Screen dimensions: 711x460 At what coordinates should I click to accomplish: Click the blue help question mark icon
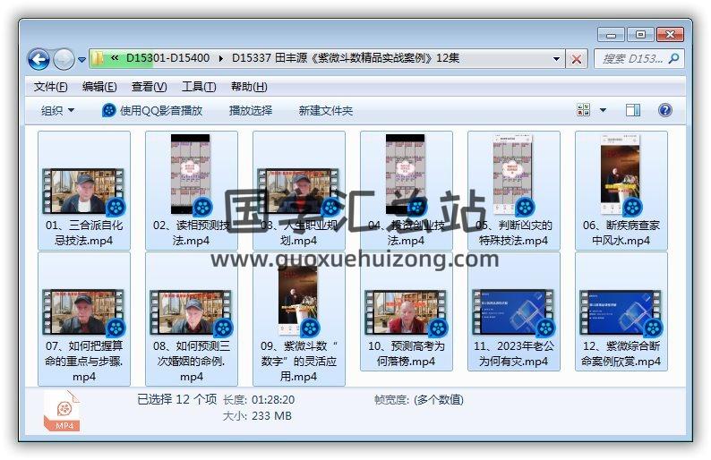(664, 110)
